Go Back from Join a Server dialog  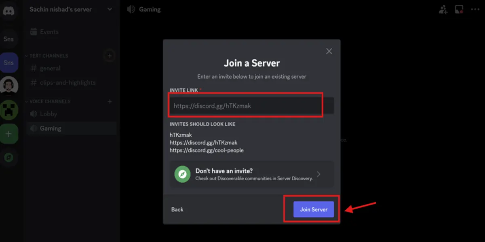177,209
